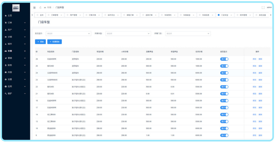Click the 用户 person icon in sidebar
Image resolution: width=275 pixels, height=142 pixels.
coord(6,30)
